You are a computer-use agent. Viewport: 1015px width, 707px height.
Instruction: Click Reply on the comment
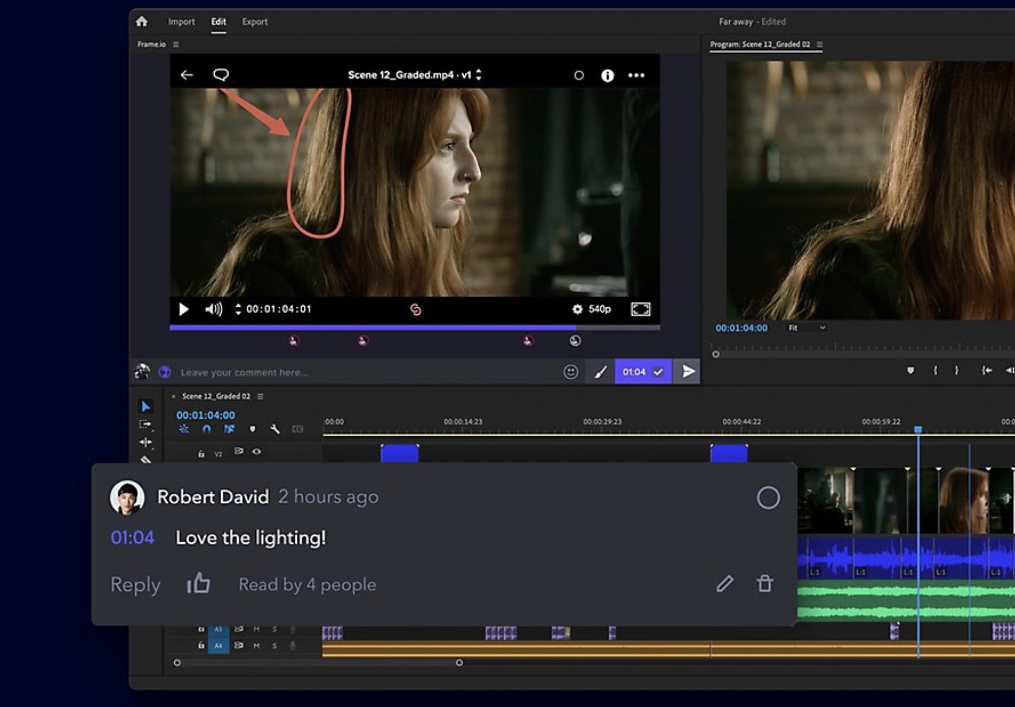(135, 584)
